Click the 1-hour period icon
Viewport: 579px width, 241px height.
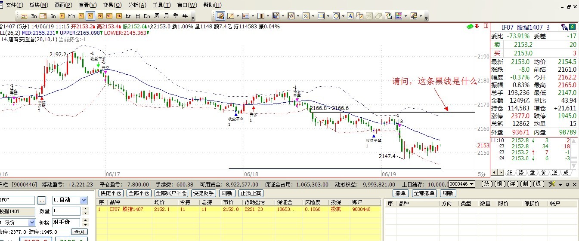119,16
